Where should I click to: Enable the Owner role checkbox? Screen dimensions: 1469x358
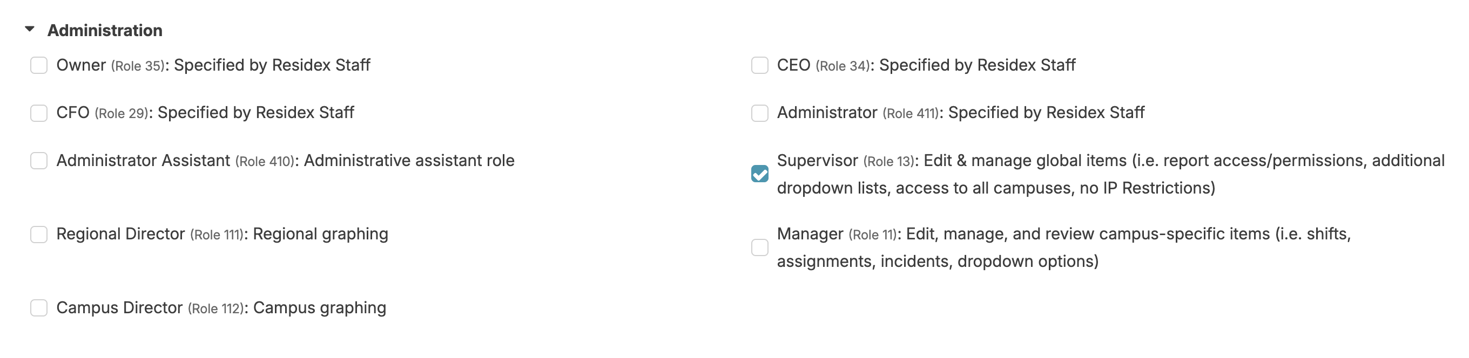click(39, 65)
